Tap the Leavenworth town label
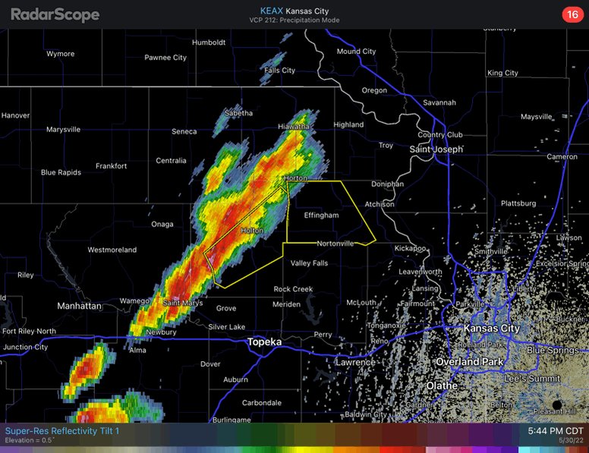Screen dimensions: 589x453 420,272
